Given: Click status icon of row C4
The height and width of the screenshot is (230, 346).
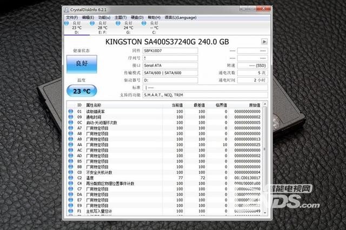Looking at the screenshot, I should (71, 183).
